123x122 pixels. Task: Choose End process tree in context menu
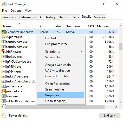point(61,44)
